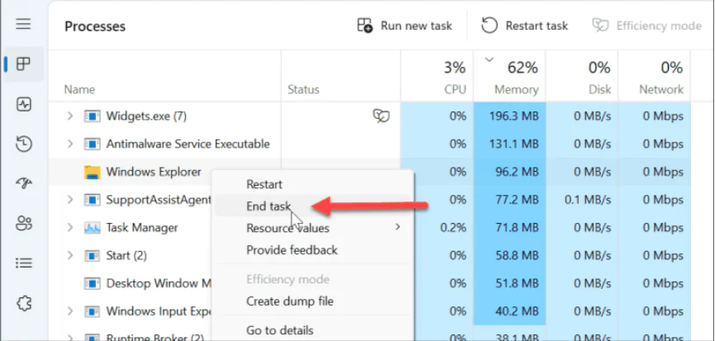Click the 196.3 MB memory value
Image resolution: width=715 pixels, height=341 pixels.
coord(514,116)
